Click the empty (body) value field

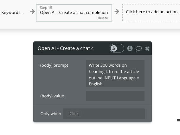coord(115,96)
